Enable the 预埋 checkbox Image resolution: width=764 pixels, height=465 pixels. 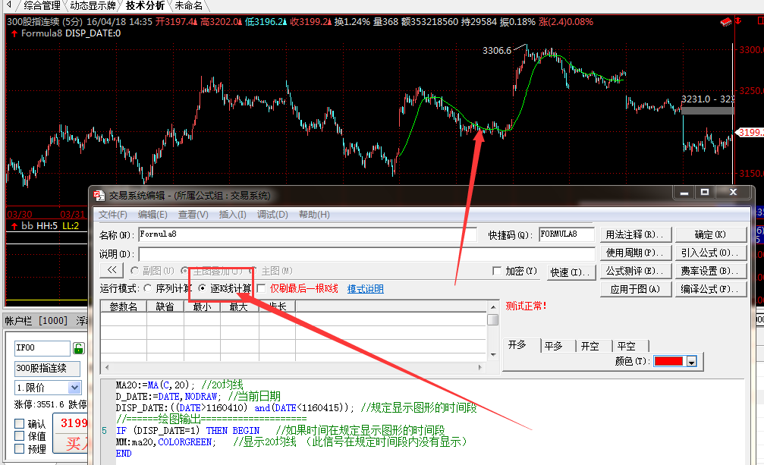coord(20,448)
